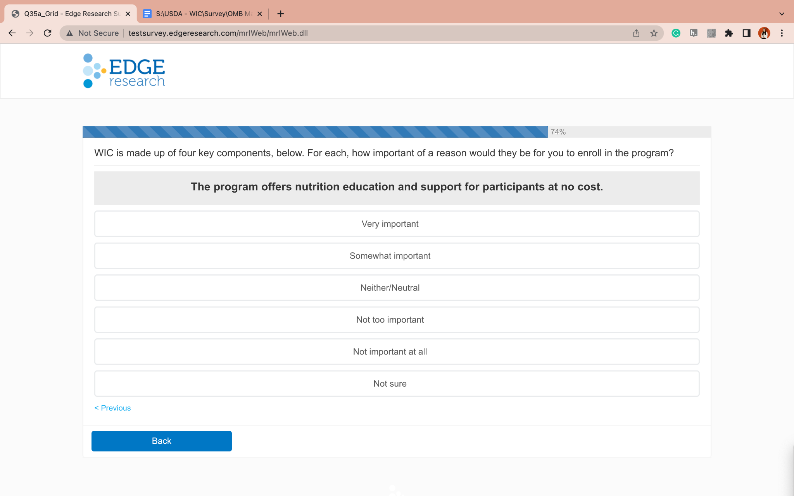Open Grammarly extension icon
The width and height of the screenshot is (794, 496).
coord(676,33)
